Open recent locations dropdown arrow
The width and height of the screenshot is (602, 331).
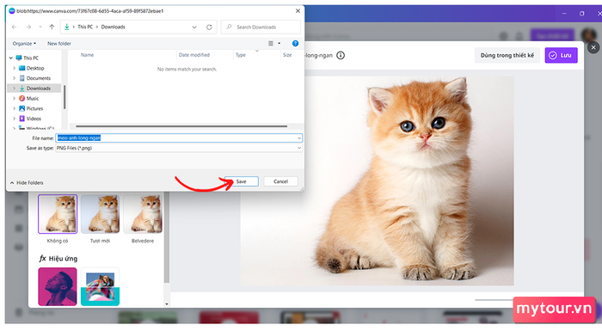[x=40, y=27]
